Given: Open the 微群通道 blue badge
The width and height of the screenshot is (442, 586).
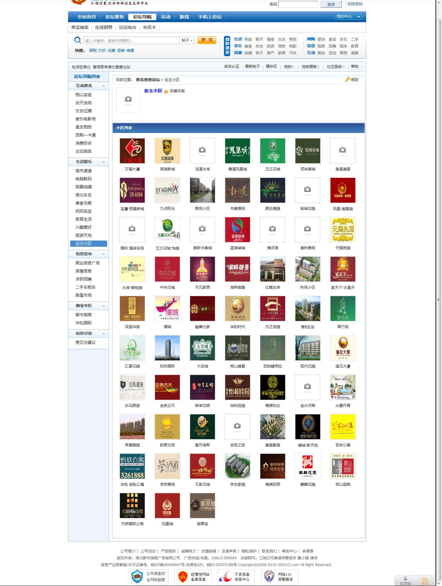Looking at the screenshot, I should [227, 46].
